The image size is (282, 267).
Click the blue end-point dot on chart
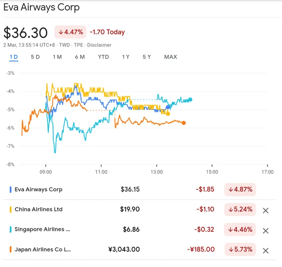[168, 108]
